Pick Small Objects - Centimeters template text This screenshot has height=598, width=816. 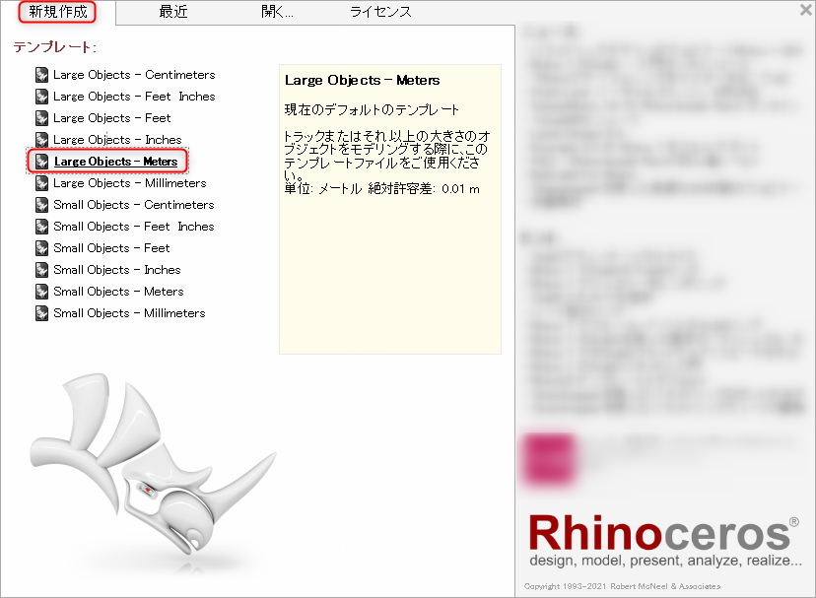click(134, 205)
